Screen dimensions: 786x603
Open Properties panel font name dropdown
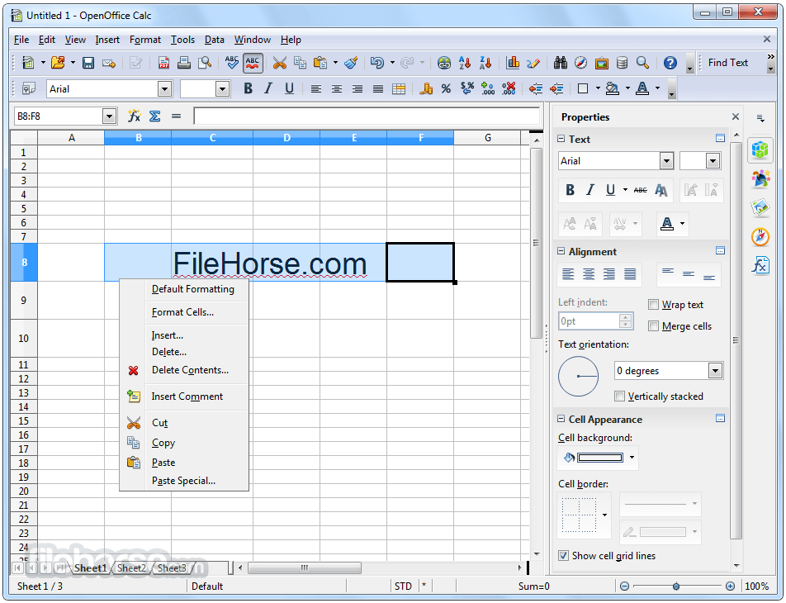click(666, 161)
